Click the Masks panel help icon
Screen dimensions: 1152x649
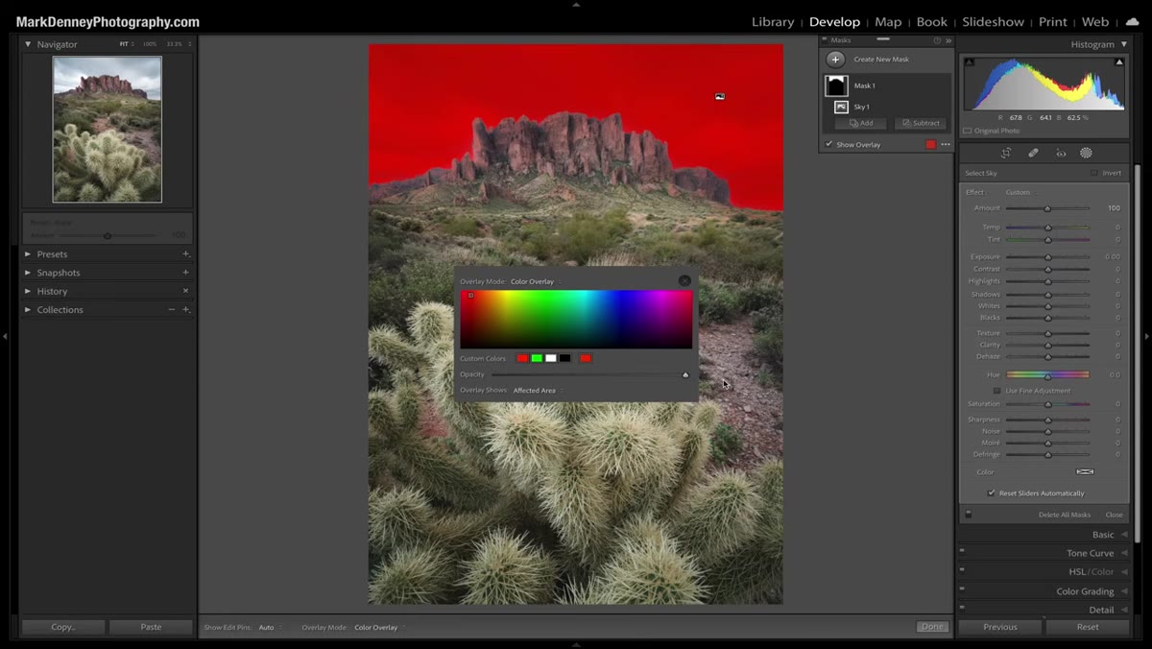[937, 40]
